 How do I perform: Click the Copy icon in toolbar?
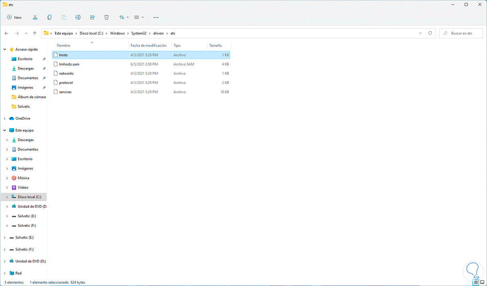click(x=50, y=17)
